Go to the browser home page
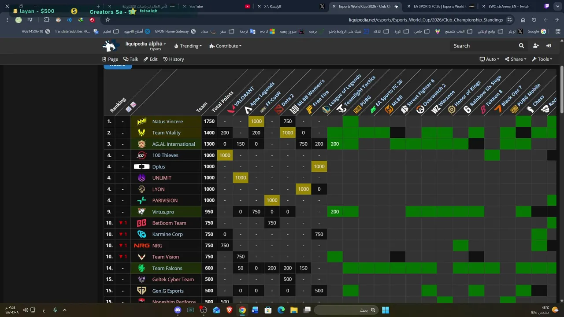Image resolution: width=564 pixels, height=317 pixels. (x=523, y=20)
